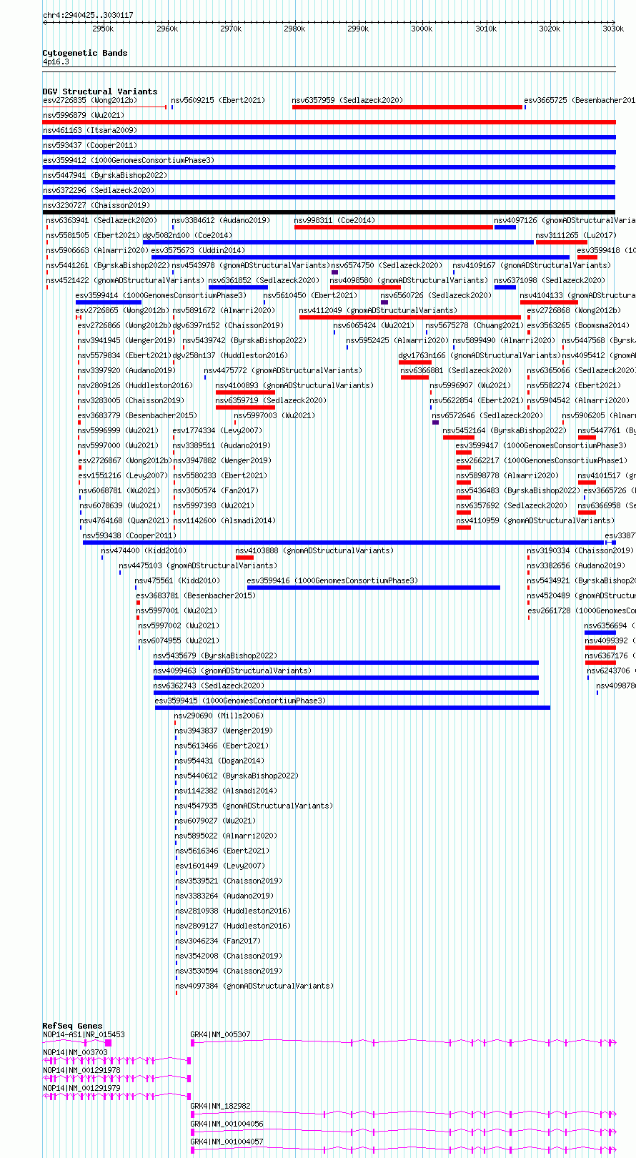
Task: Click the nsv6361852 (Sedlazeck2020) label
Action: tap(264, 281)
